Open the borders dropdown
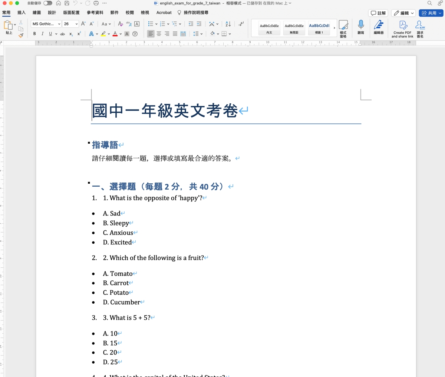Viewport: 445px width, 377px height. coord(230,34)
